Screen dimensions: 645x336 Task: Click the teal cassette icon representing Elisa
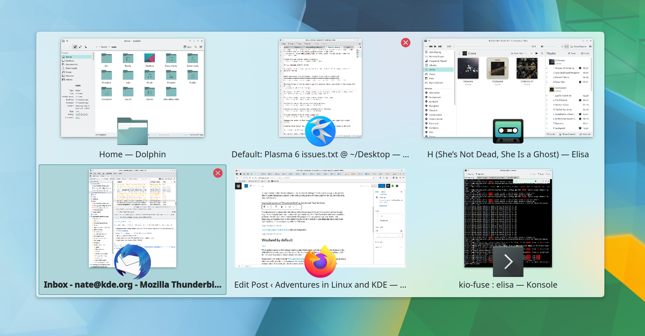click(x=508, y=130)
